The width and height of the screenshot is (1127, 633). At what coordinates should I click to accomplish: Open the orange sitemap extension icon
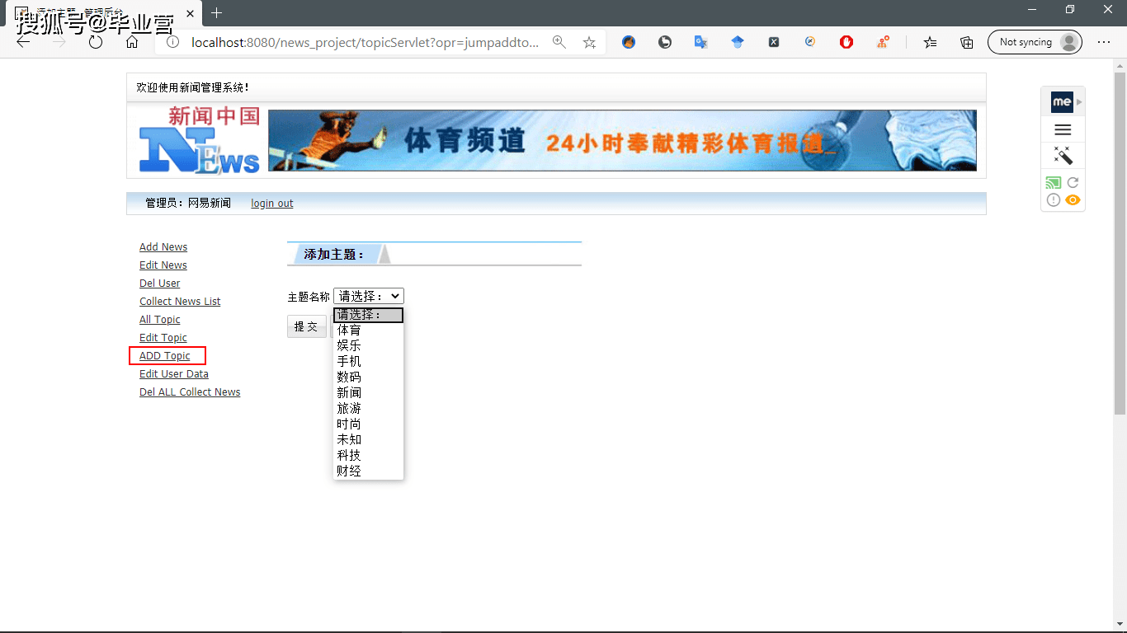(883, 42)
